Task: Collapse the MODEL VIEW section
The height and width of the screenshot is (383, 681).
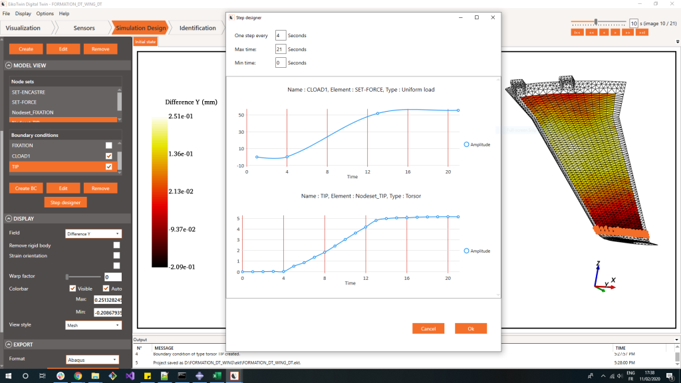Action: (9, 65)
